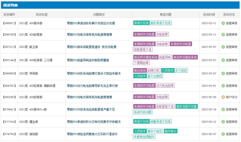Click the 问题简述 column header

click(99, 15)
